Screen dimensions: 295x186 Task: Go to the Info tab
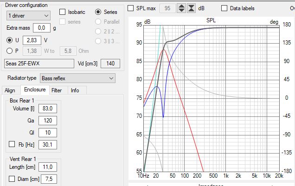point(75,90)
